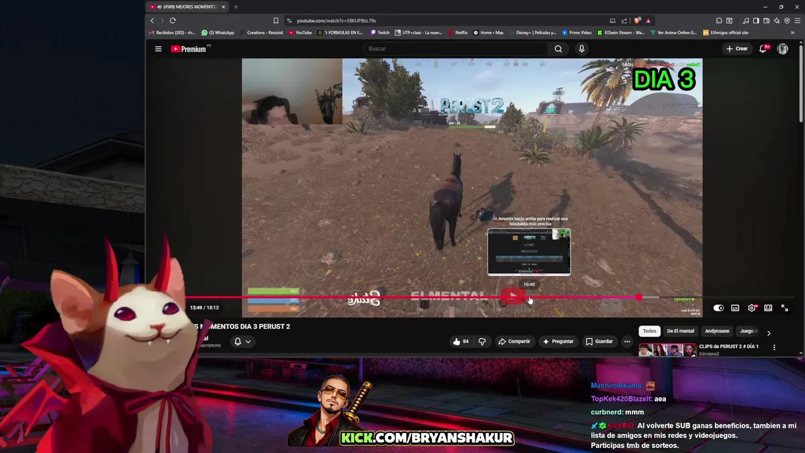Click the Crear create button

point(736,48)
